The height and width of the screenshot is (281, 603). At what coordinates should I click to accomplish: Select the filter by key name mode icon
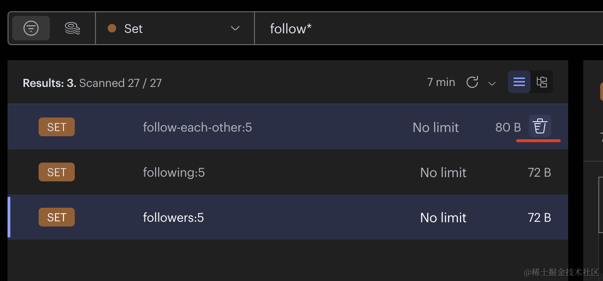31,28
